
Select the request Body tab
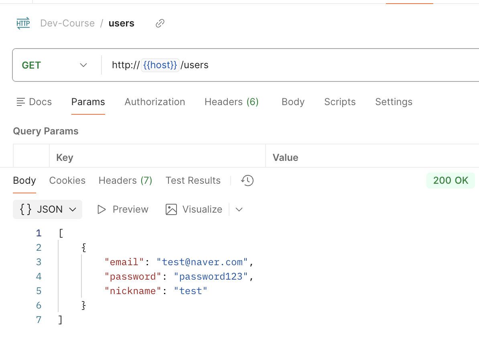click(293, 102)
